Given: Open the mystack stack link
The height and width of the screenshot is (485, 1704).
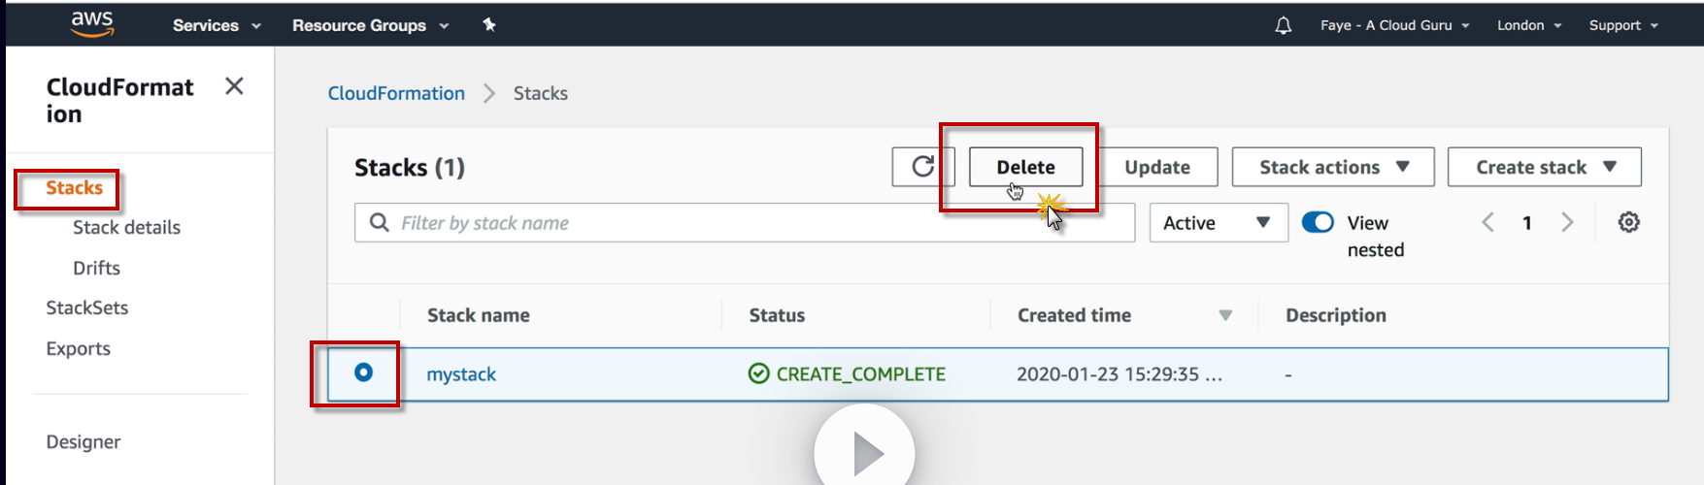Looking at the screenshot, I should pos(461,374).
